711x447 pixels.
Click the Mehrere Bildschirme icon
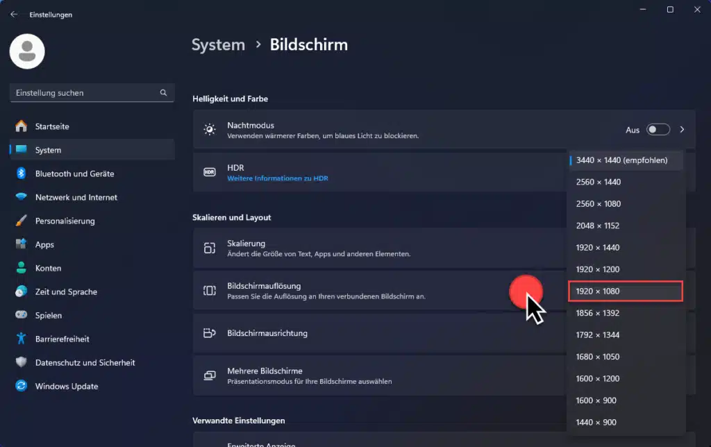click(x=209, y=375)
